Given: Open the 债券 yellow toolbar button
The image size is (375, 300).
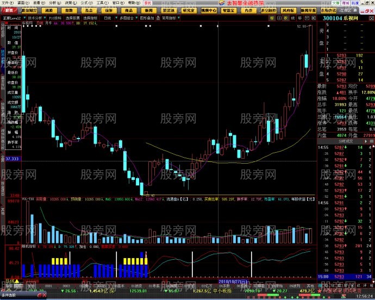Looking at the screenshot, I should pyautogui.click(x=109, y=10).
